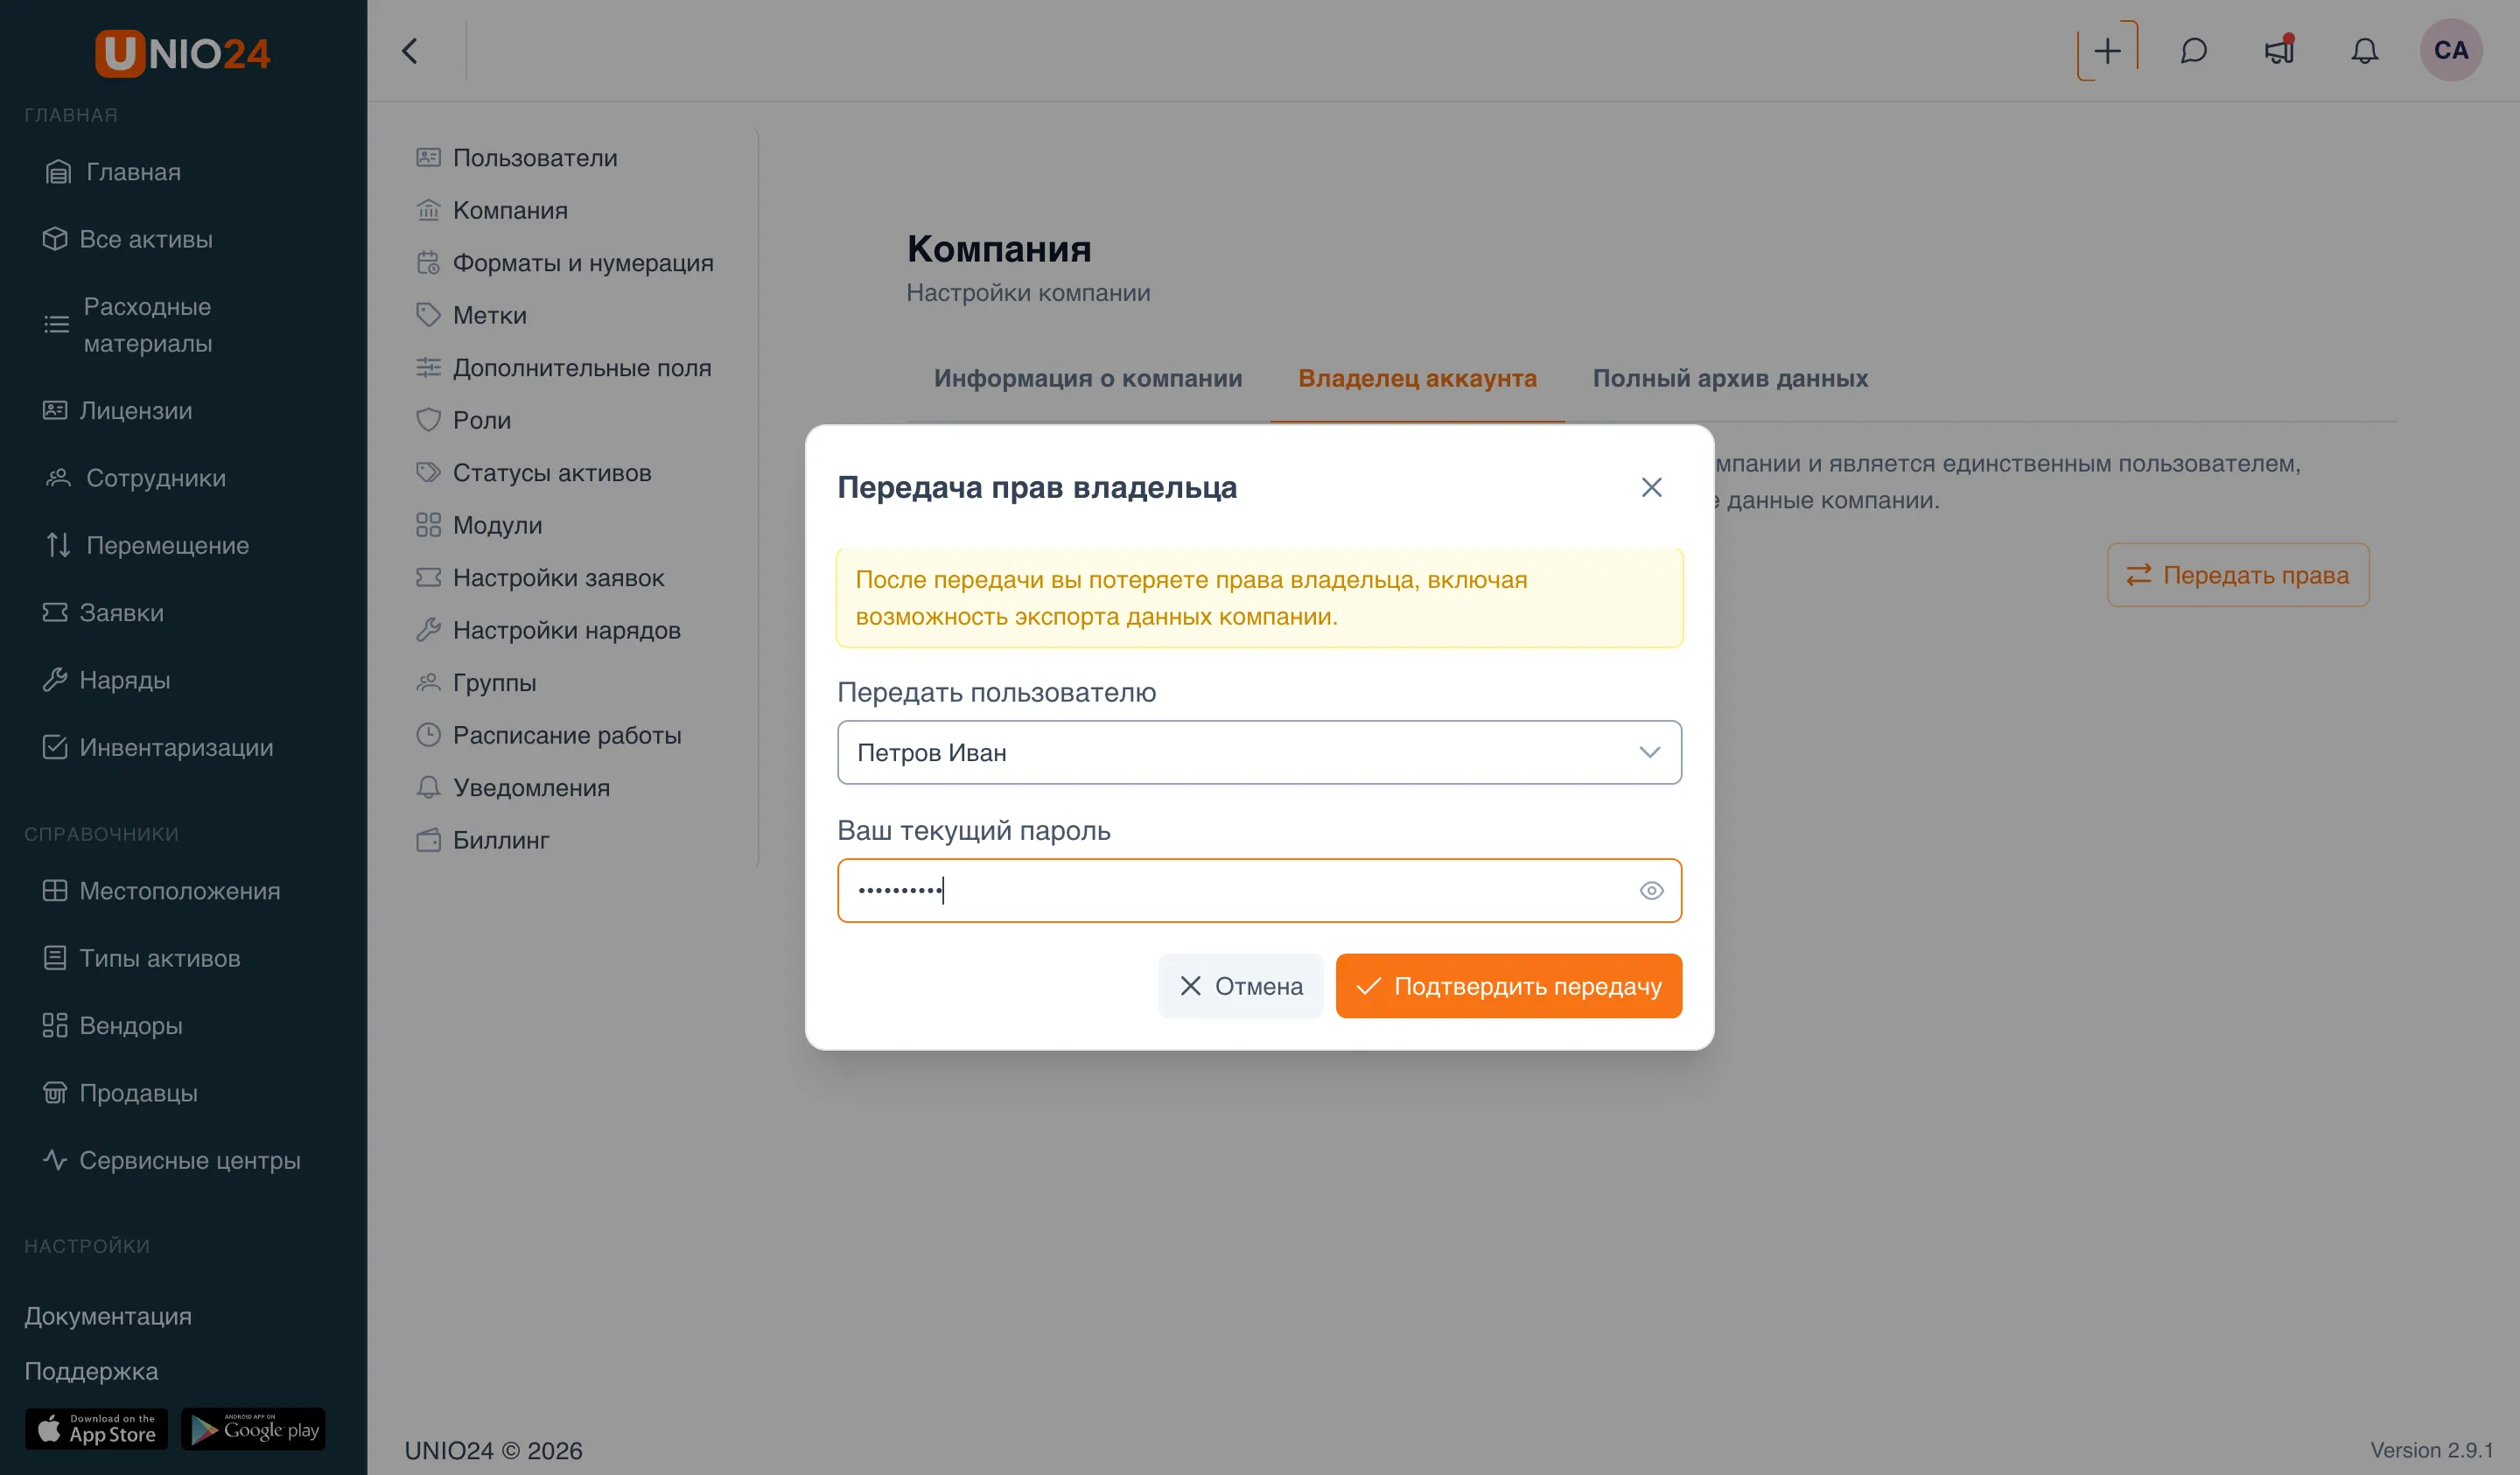The image size is (2520, 1475).
Task: Open Все активы in sidebar
Action: tap(127, 239)
